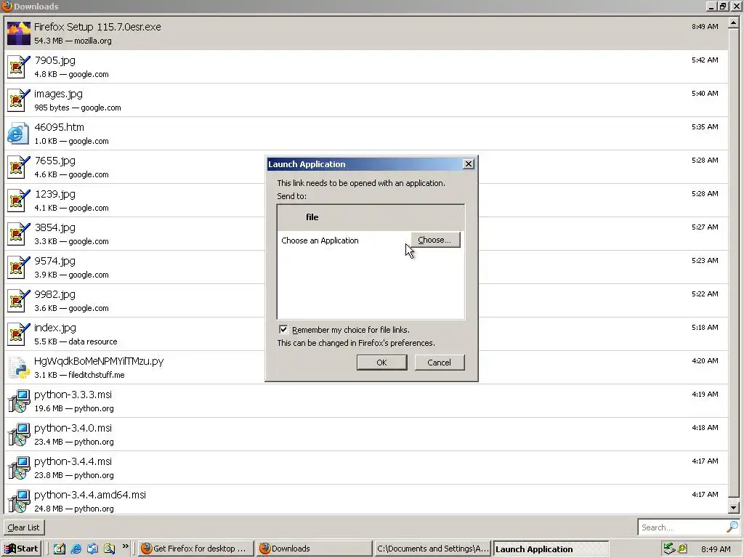
Task: Click the scrollbar up arrow
Action: 734,23
